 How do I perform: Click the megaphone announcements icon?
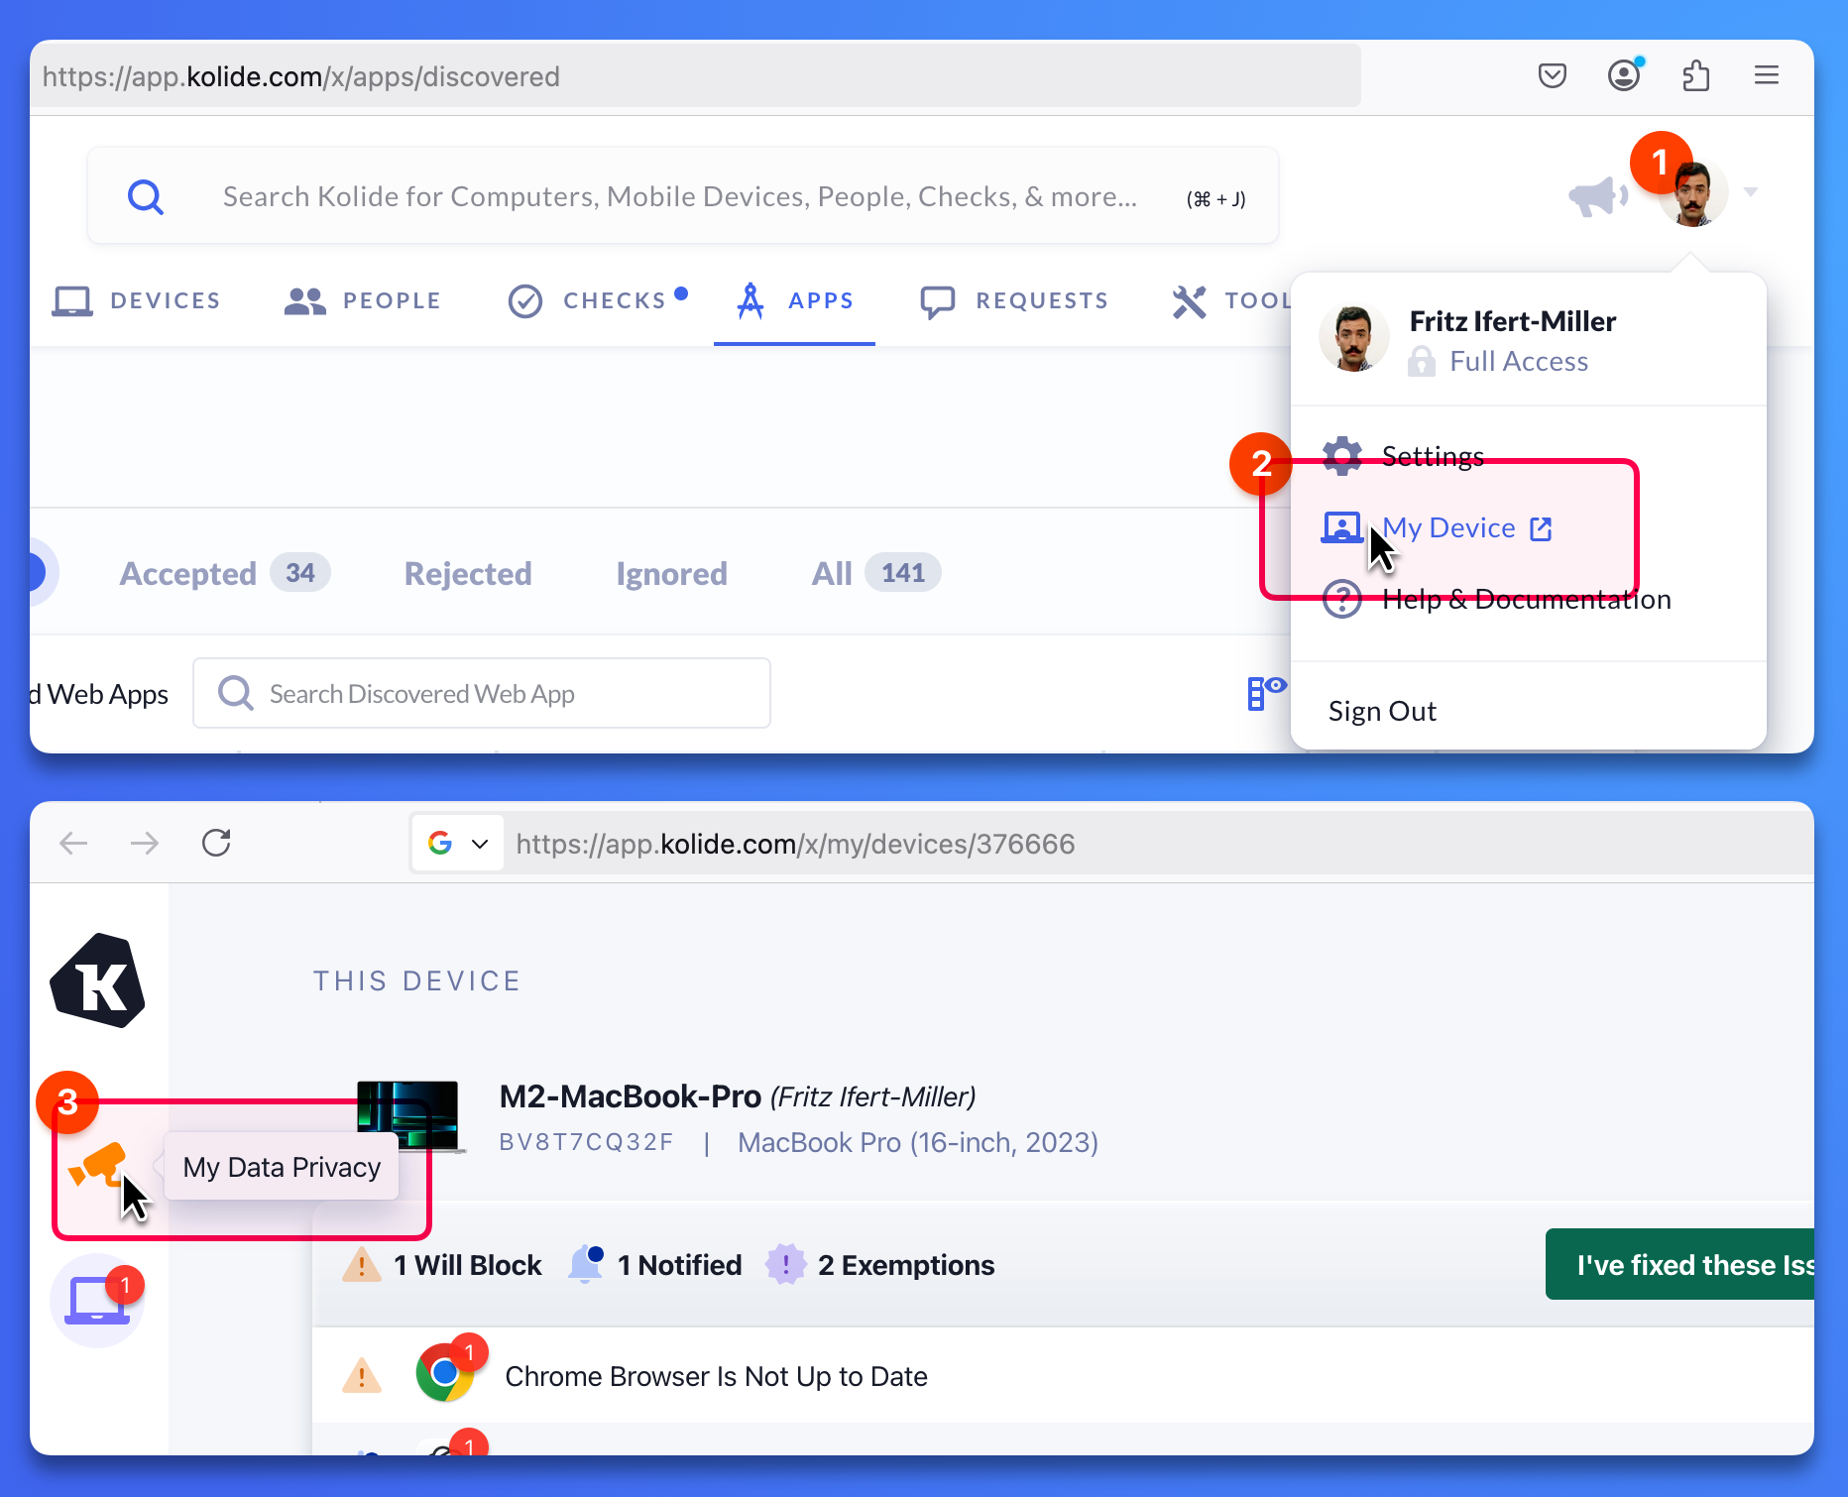click(1595, 195)
